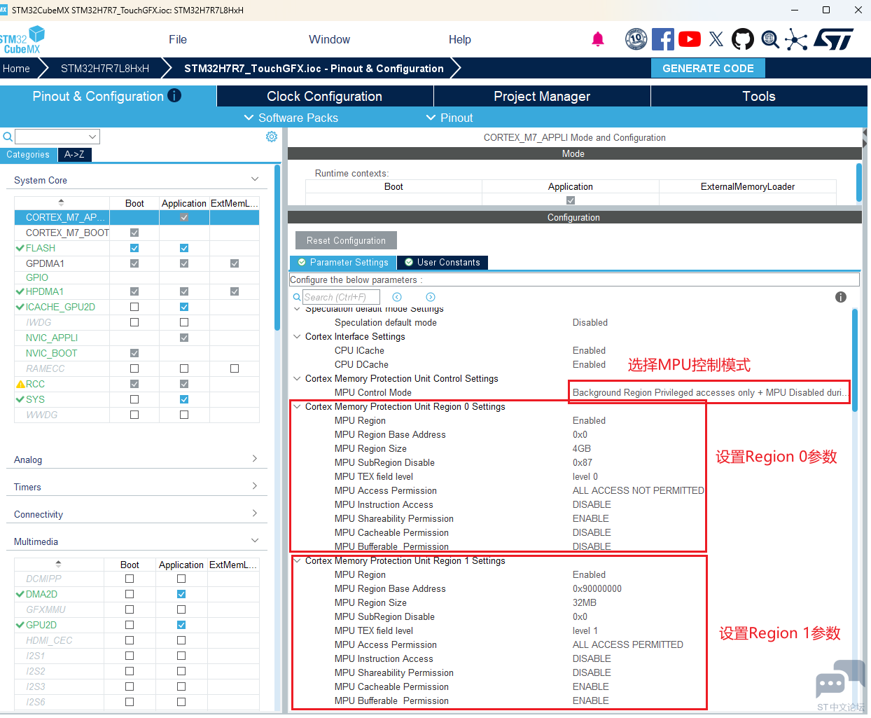
Task: Open the Window menu
Action: [x=329, y=39]
